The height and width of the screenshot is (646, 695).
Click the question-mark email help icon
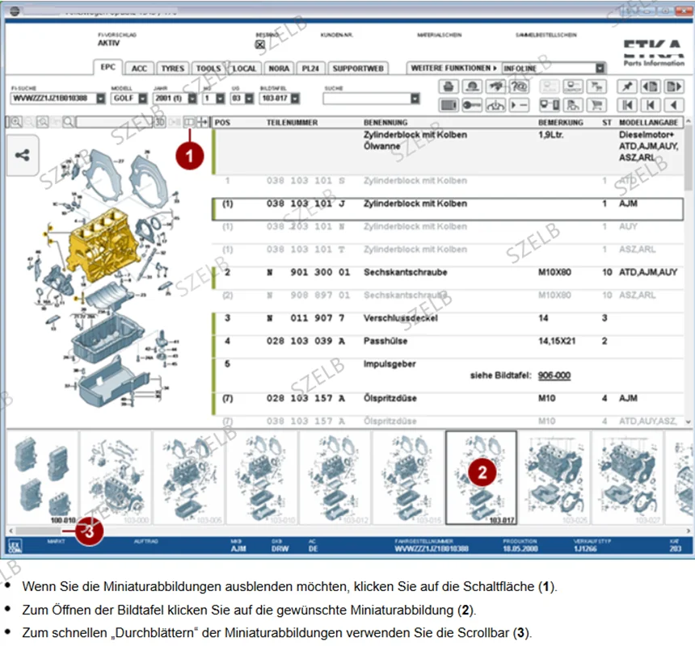click(x=518, y=86)
